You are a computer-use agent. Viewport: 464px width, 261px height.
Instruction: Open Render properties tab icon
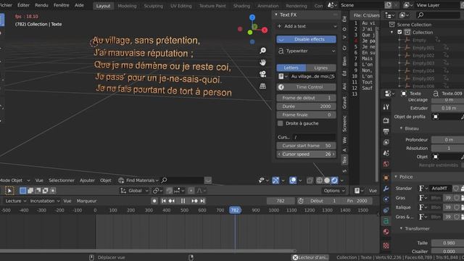(x=386, y=120)
